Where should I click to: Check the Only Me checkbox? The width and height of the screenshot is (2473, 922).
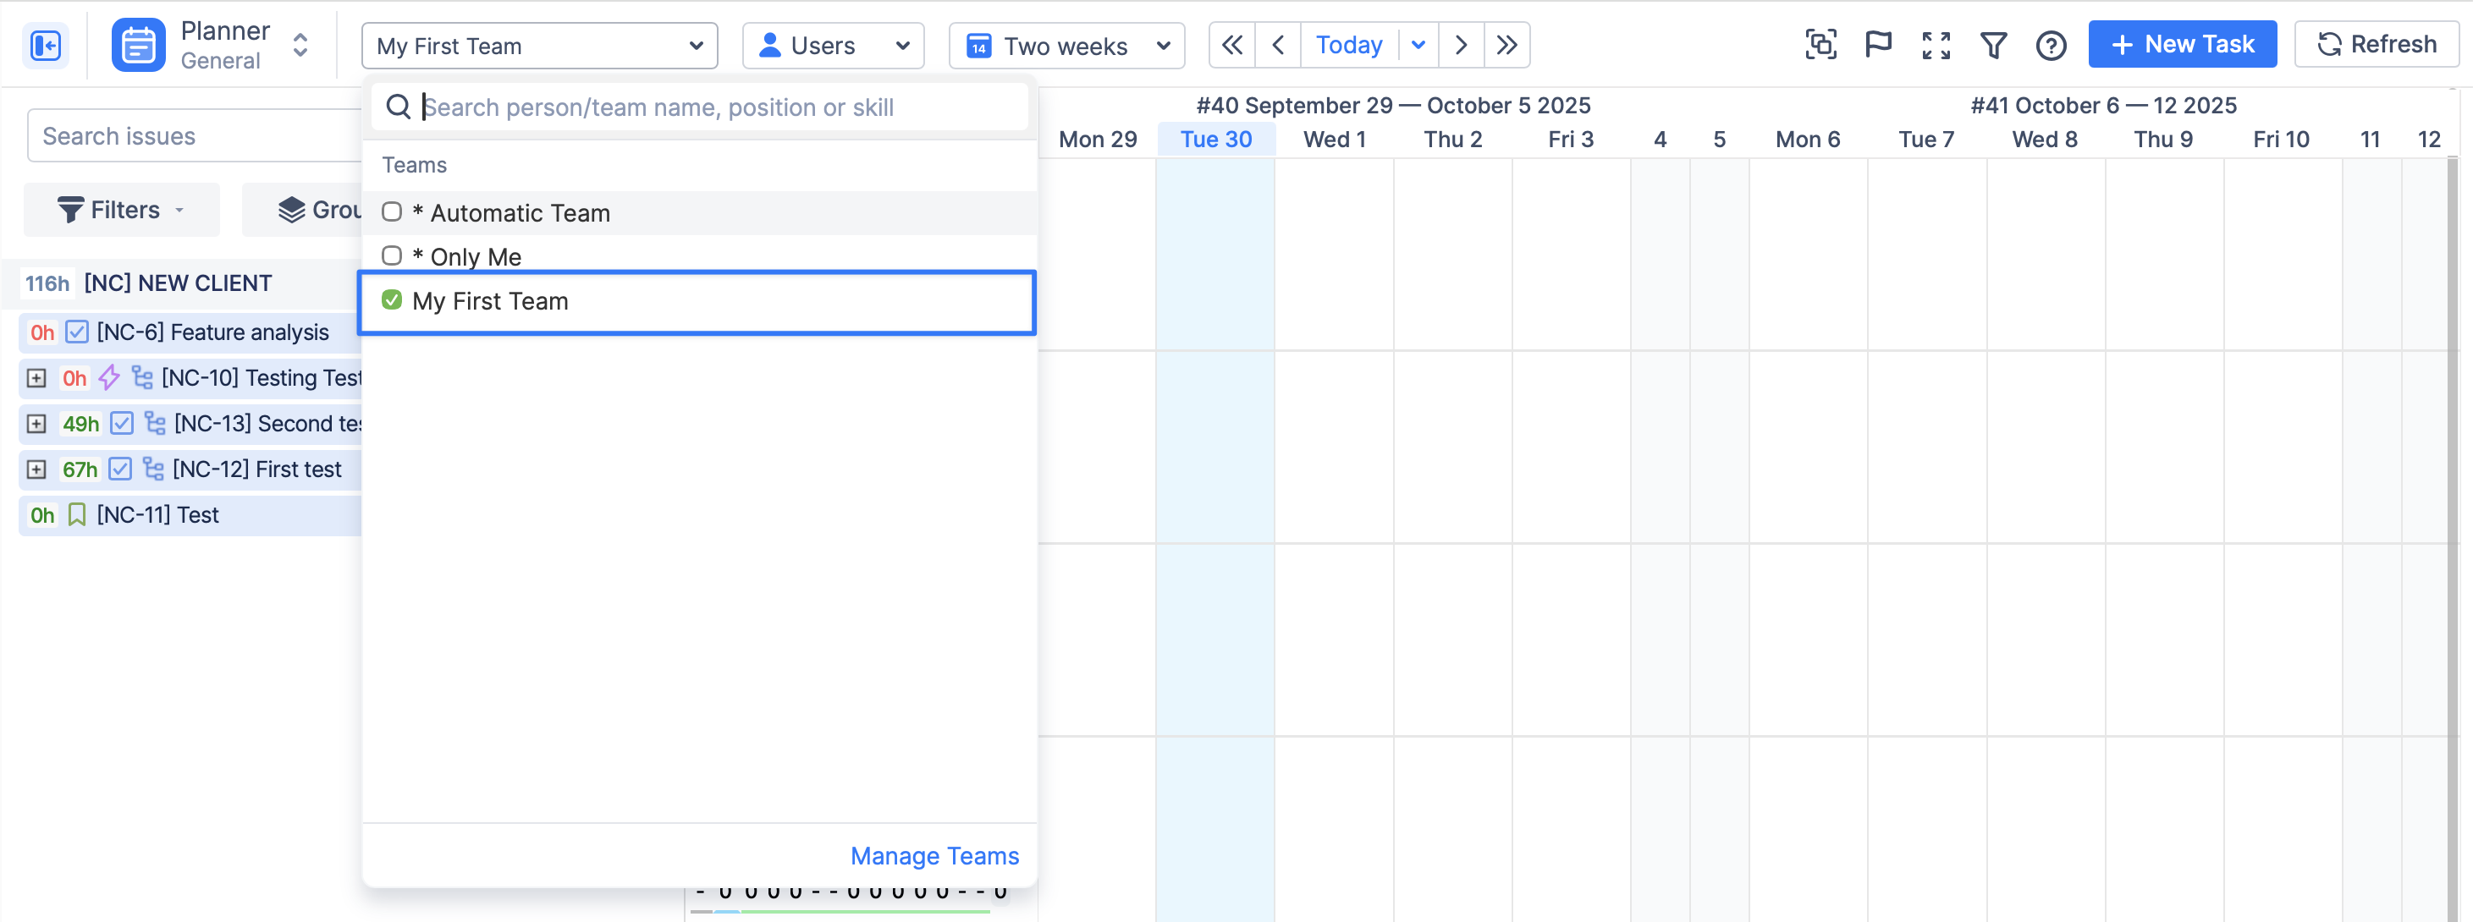pyautogui.click(x=392, y=256)
